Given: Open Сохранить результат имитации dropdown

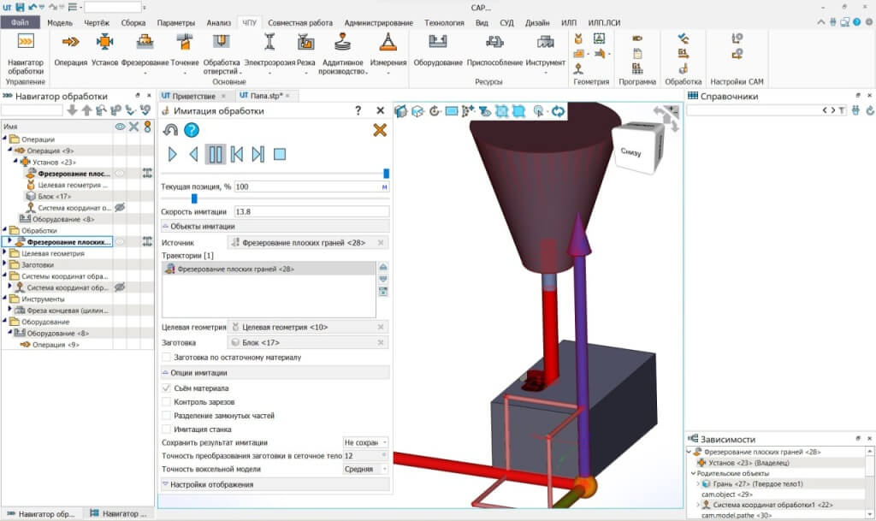Looking at the screenshot, I should [366, 442].
